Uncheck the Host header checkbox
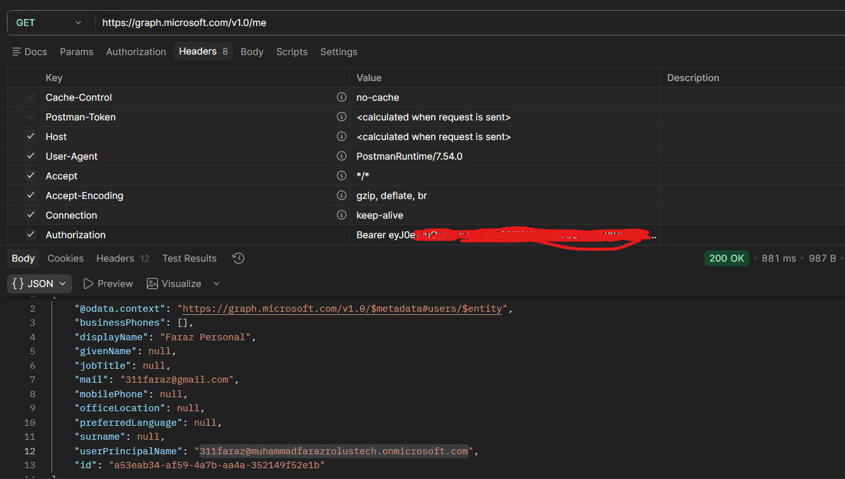This screenshot has width=845, height=479. click(30, 137)
